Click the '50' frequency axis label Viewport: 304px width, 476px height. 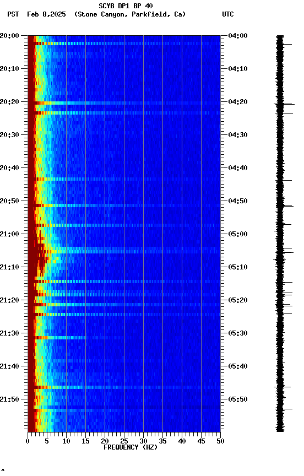coord(220,441)
